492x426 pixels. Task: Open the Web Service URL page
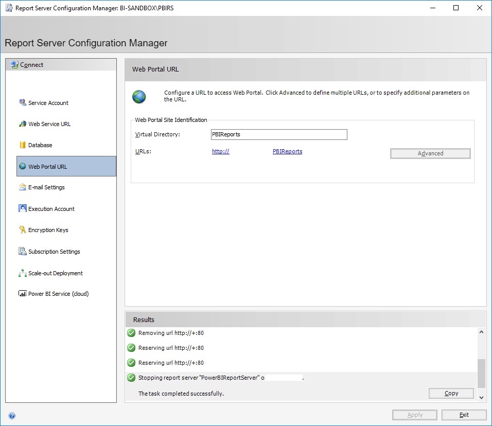point(50,124)
